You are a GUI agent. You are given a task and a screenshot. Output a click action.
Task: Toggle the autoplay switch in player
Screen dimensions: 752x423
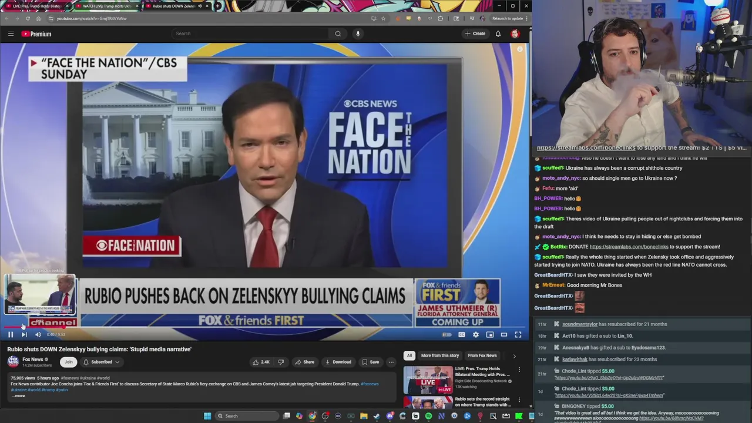pyautogui.click(x=447, y=334)
